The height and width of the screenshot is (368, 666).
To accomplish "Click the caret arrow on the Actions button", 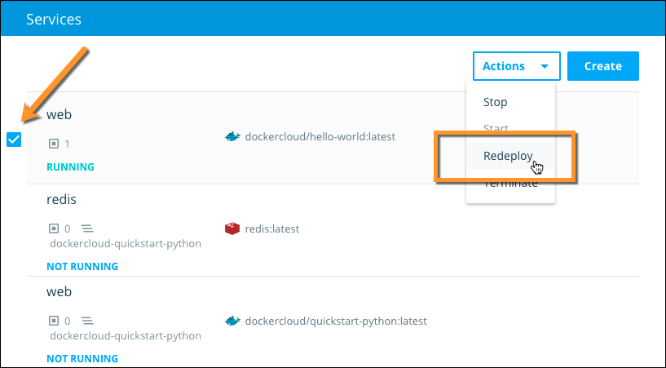I will click(545, 67).
